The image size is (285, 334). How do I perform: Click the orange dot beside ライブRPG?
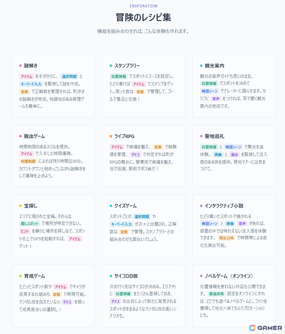111,136
